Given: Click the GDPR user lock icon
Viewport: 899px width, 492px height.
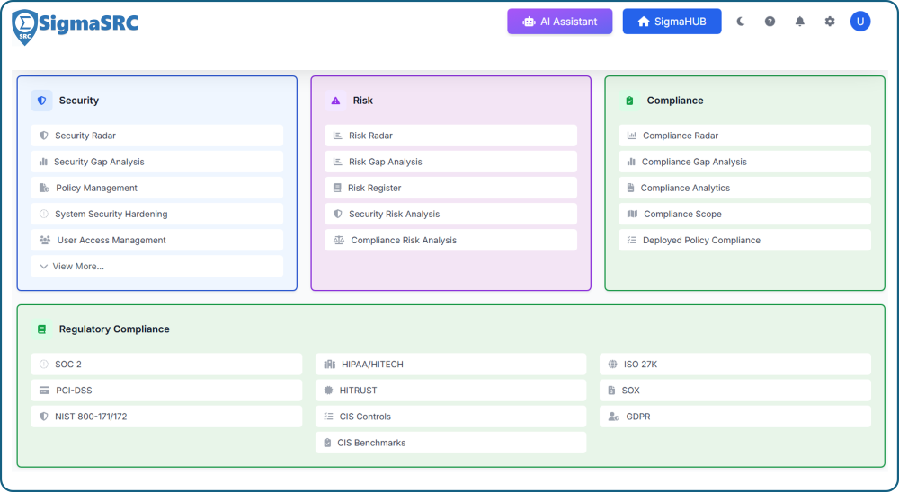Looking at the screenshot, I should click(x=613, y=417).
